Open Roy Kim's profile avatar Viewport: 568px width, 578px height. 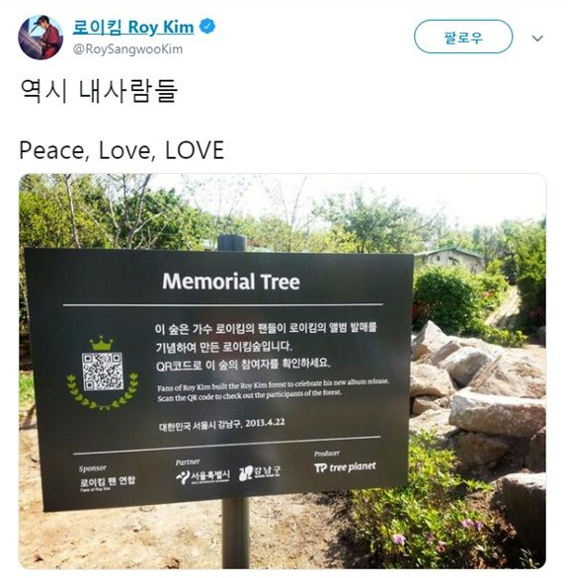click(x=41, y=38)
